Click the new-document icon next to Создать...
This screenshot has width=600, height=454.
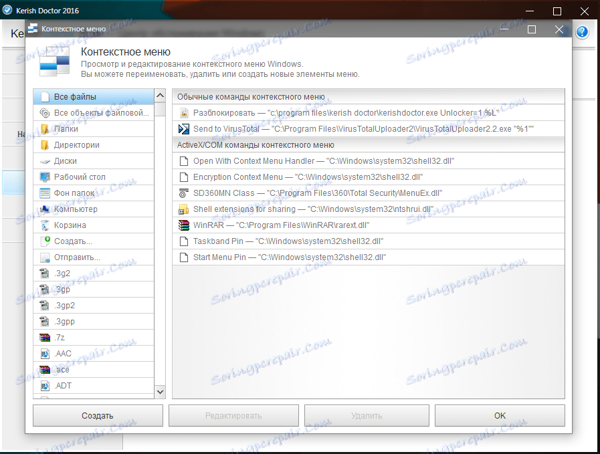click(x=45, y=241)
